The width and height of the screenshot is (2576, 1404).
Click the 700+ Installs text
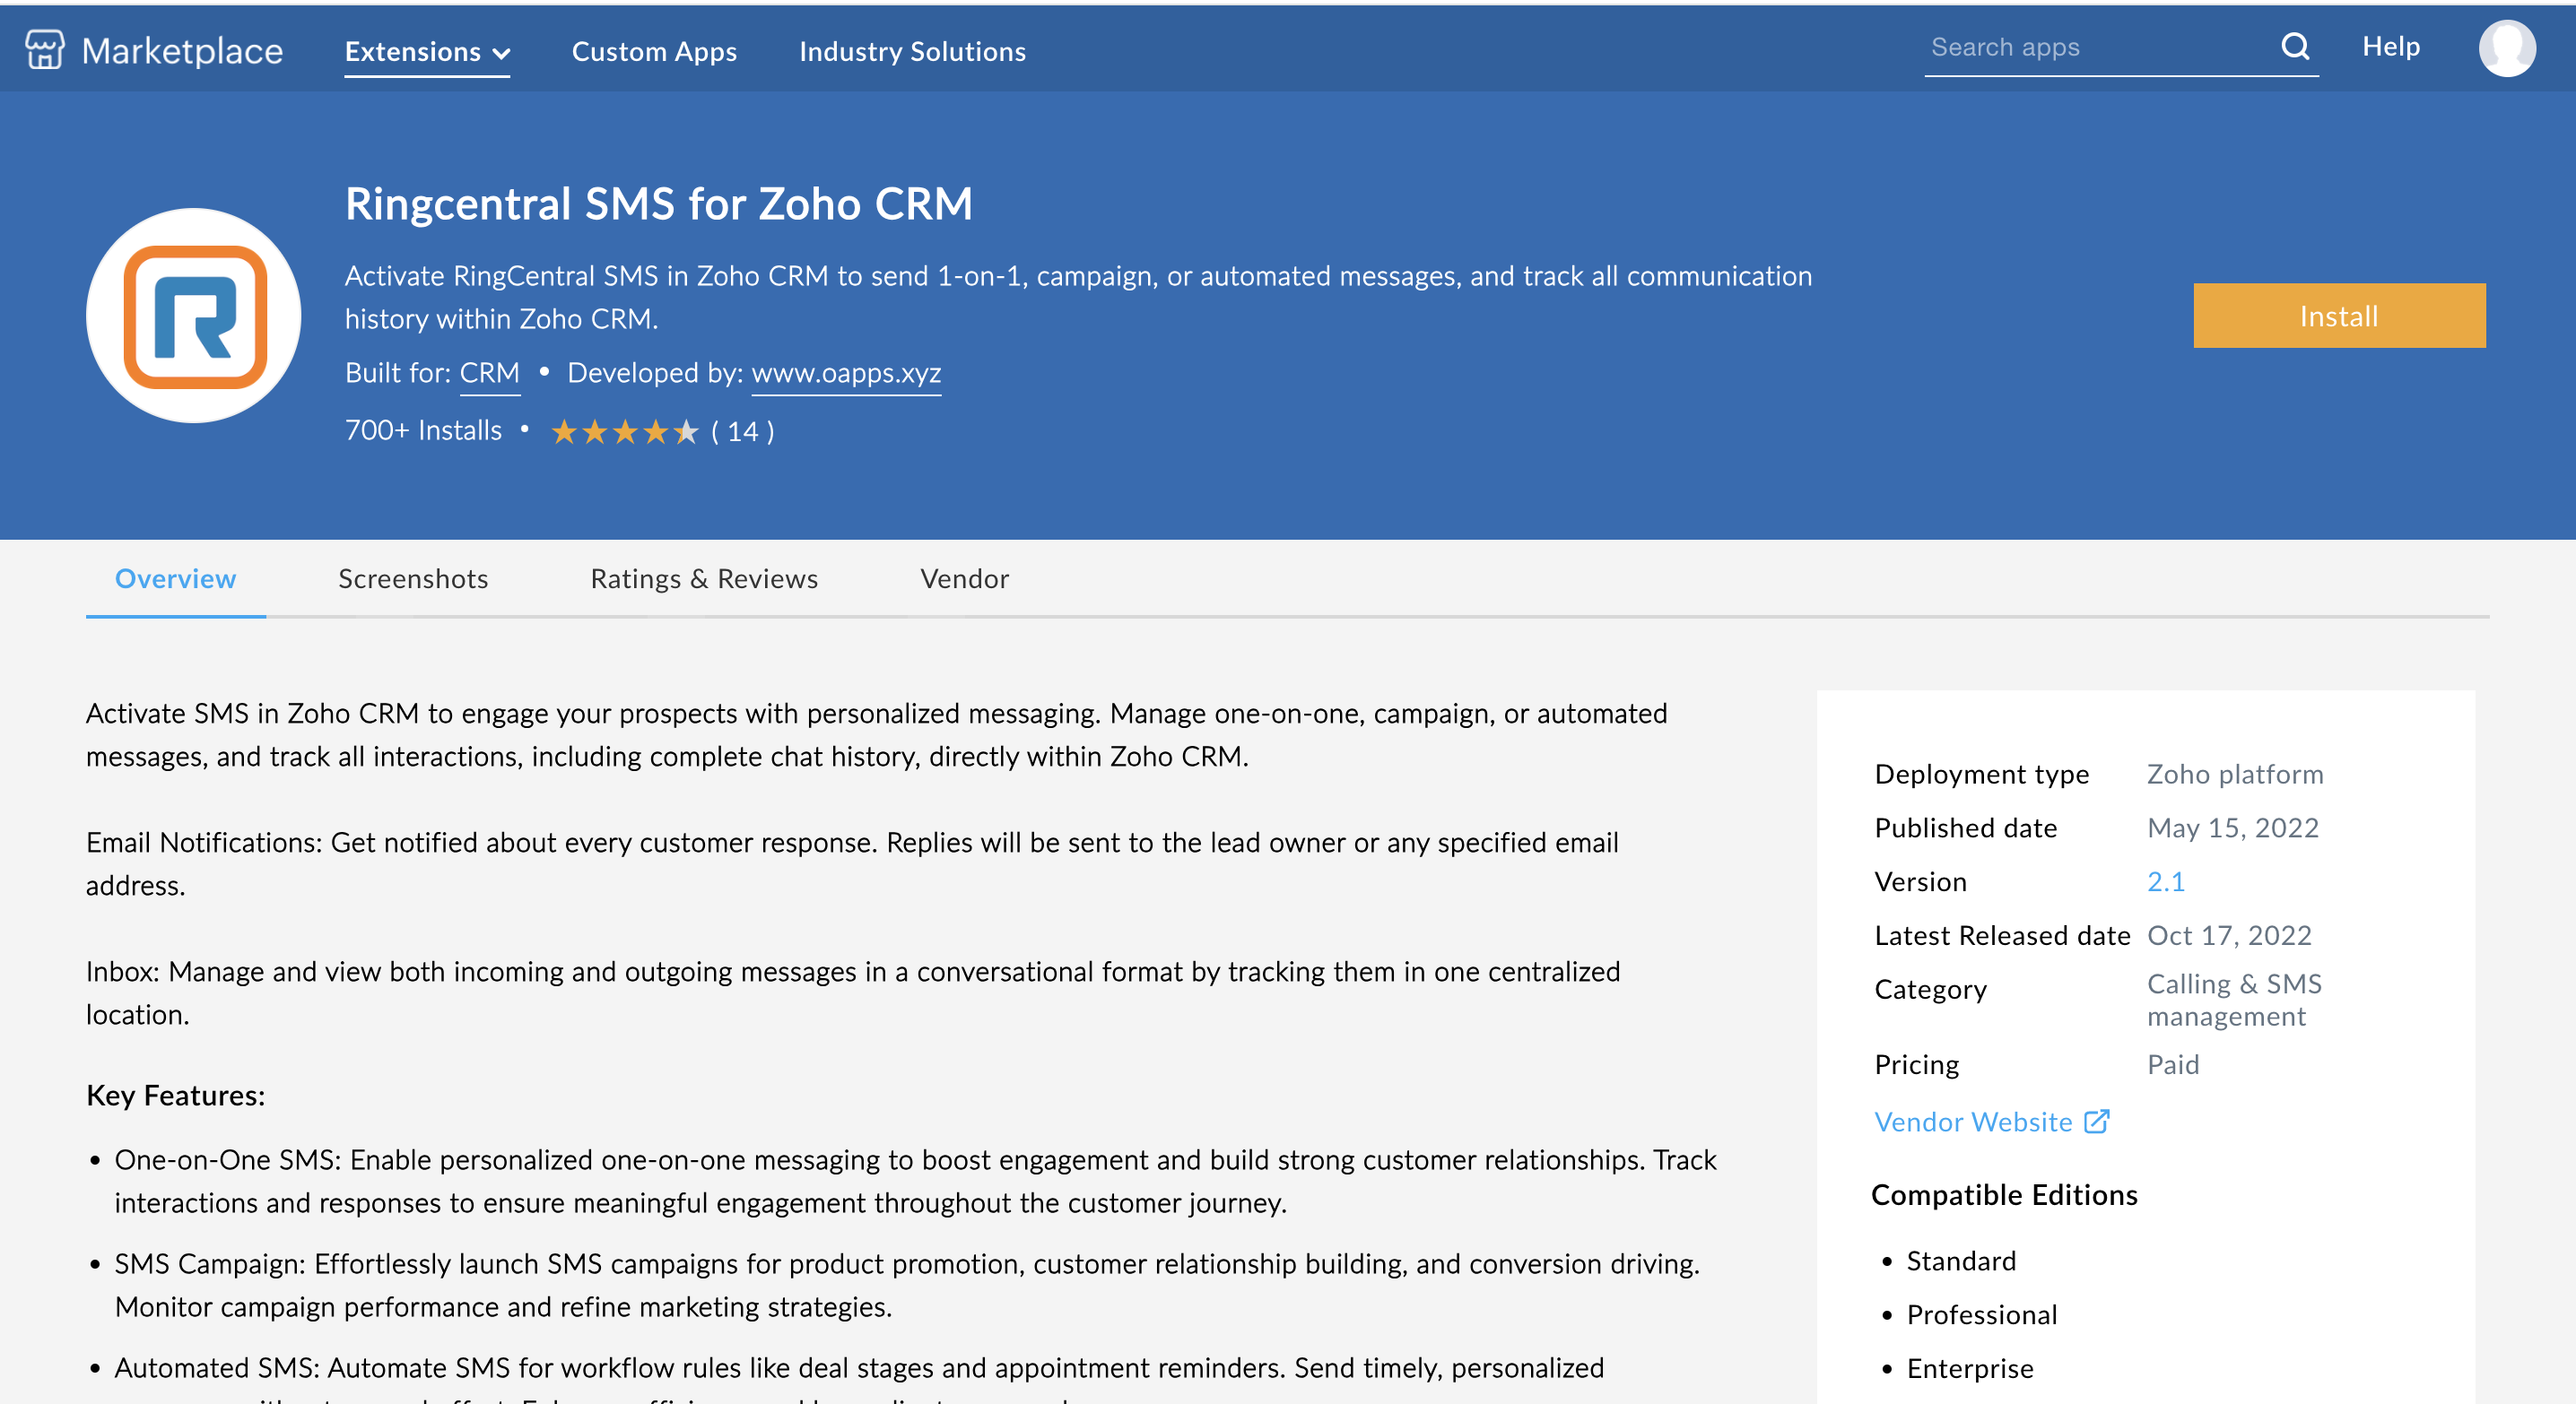click(423, 430)
